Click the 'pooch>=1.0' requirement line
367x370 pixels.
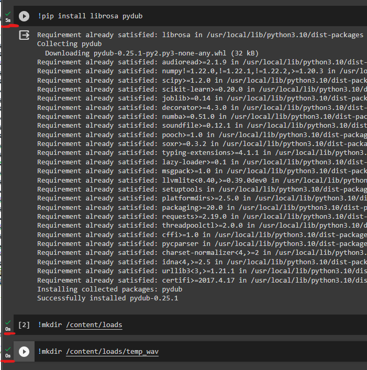[x=202, y=135]
